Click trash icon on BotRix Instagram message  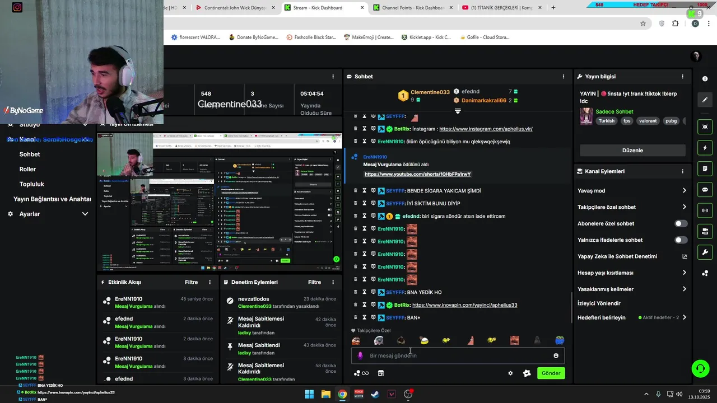(355, 129)
